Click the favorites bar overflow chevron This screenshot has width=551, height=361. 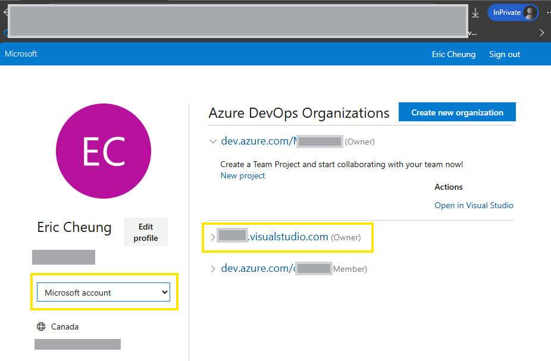click(x=541, y=33)
